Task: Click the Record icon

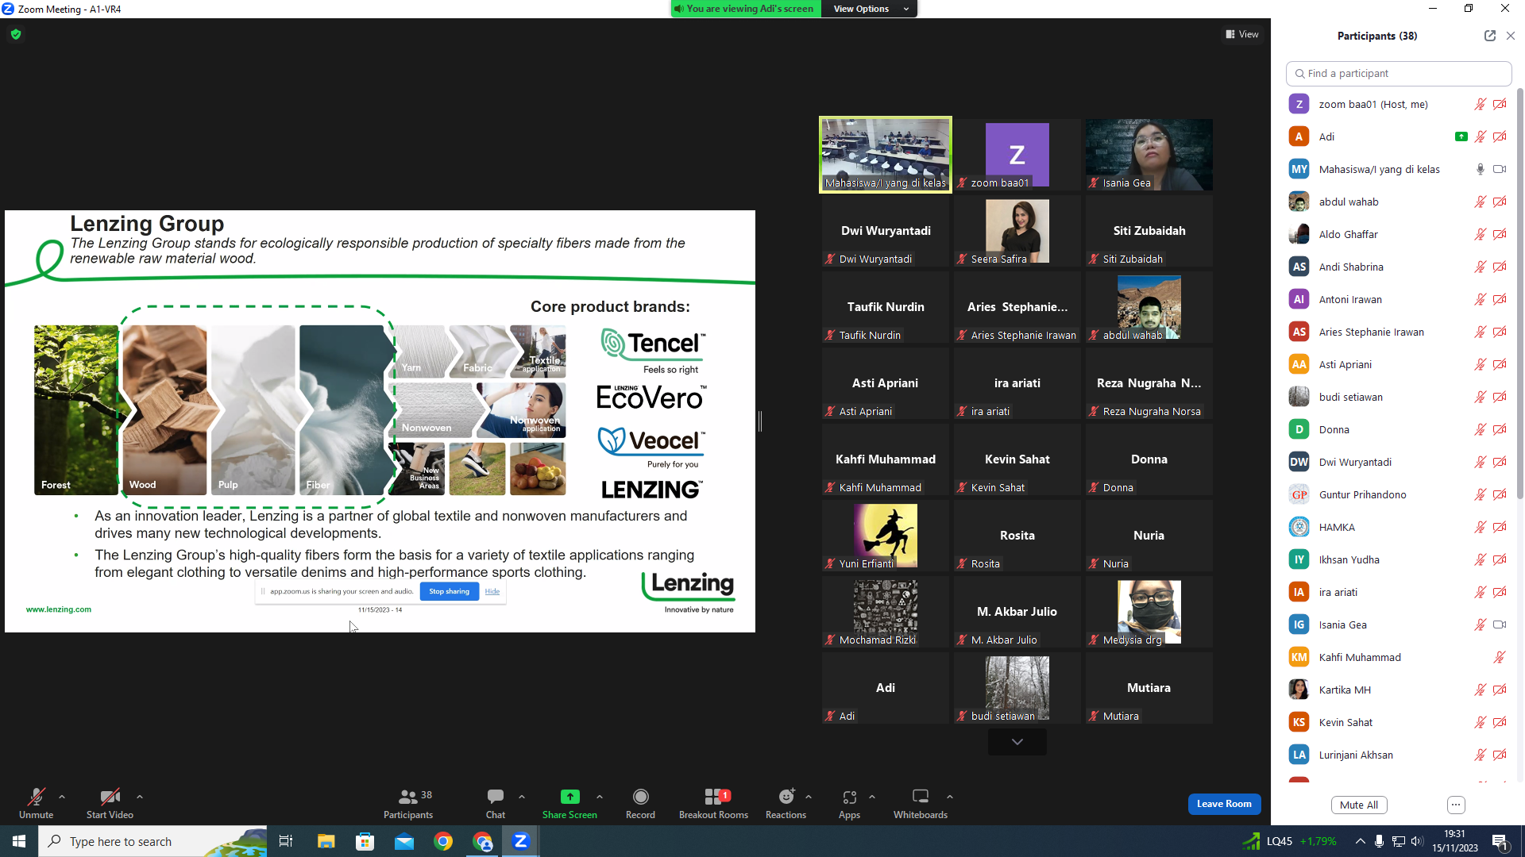Action: coord(641,797)
